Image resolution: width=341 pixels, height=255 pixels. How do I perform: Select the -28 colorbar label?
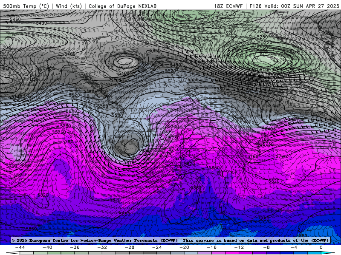click(x=130, y=247)
